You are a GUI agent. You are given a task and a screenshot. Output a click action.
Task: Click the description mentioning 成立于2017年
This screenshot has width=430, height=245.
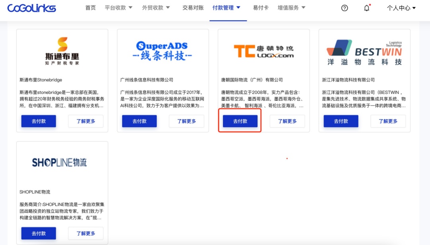[162, 99]
